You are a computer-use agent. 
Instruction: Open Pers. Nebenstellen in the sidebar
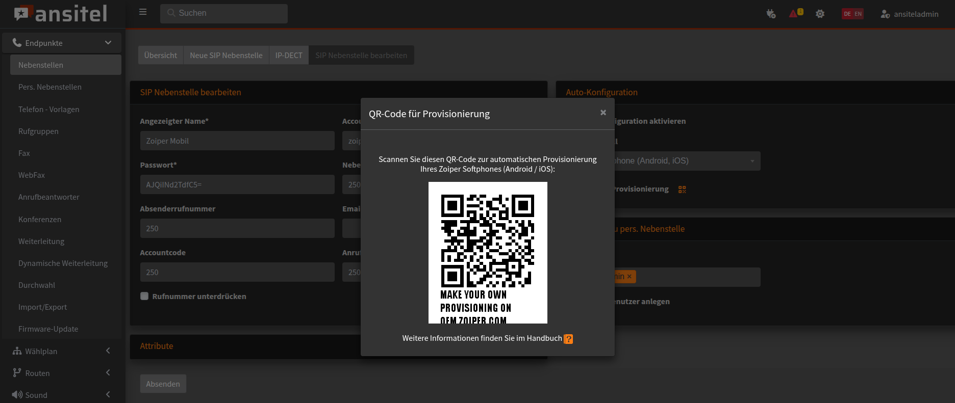[x=66, y=87]
